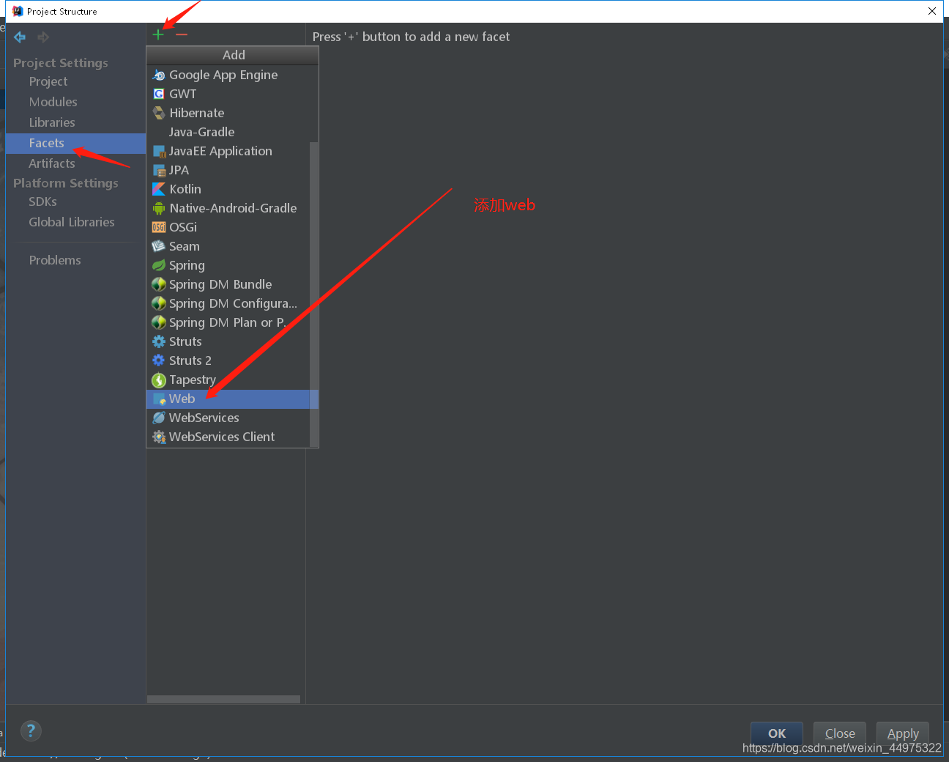
Task: Click the OSGi facet icon
Action: 159,227
